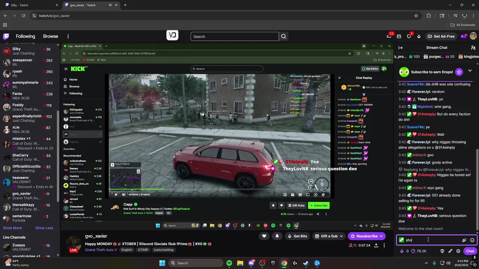The height and width of the screenshot is (269, 479).
Task: Open the Following page
Action: click(x=25, y=36)
